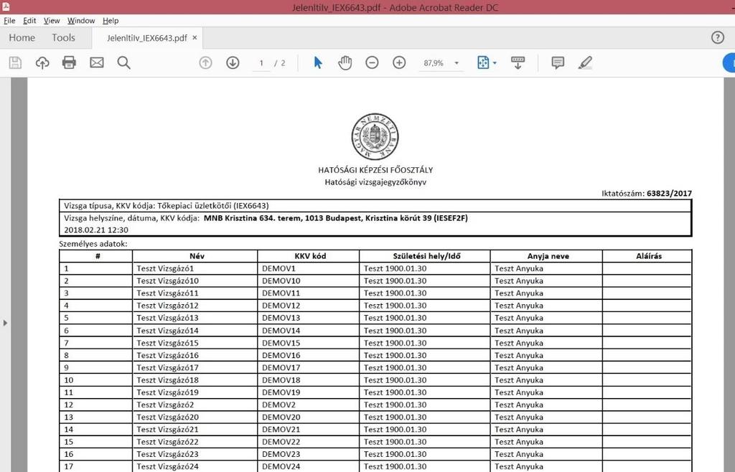Select the Jelenltilv_IEX6643.pdf document tab

point(146,38)
